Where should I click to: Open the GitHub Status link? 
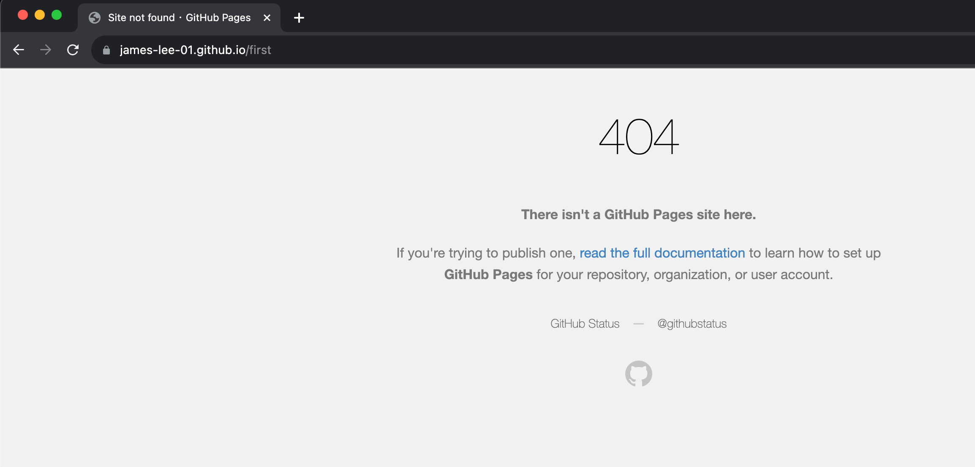point(585,323)
